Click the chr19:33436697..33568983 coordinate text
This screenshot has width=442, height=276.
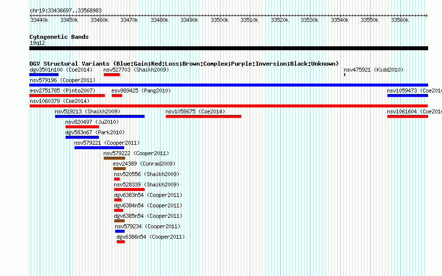coord(66,10)
